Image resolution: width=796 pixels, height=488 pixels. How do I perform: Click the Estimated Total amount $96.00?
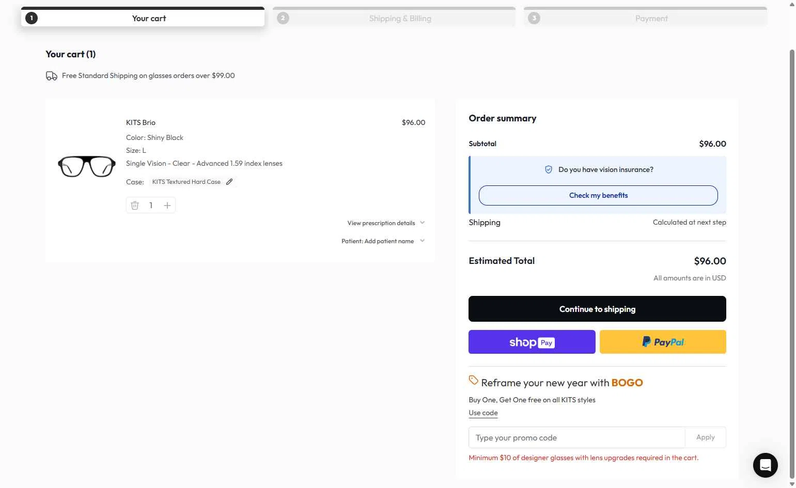tap(710, 261)
